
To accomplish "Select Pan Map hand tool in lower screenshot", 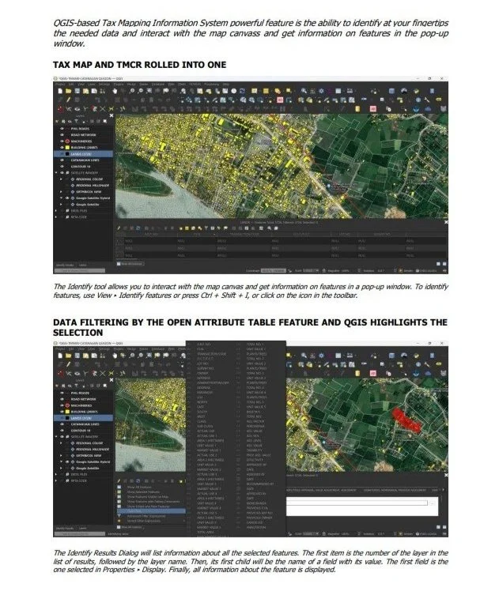I will (115, 356).
